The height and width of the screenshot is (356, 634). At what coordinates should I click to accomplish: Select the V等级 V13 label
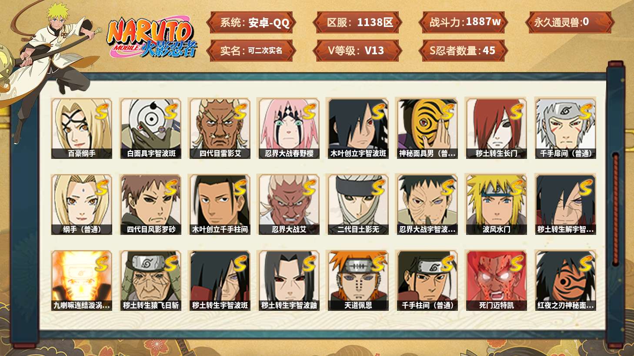[356, 50]
